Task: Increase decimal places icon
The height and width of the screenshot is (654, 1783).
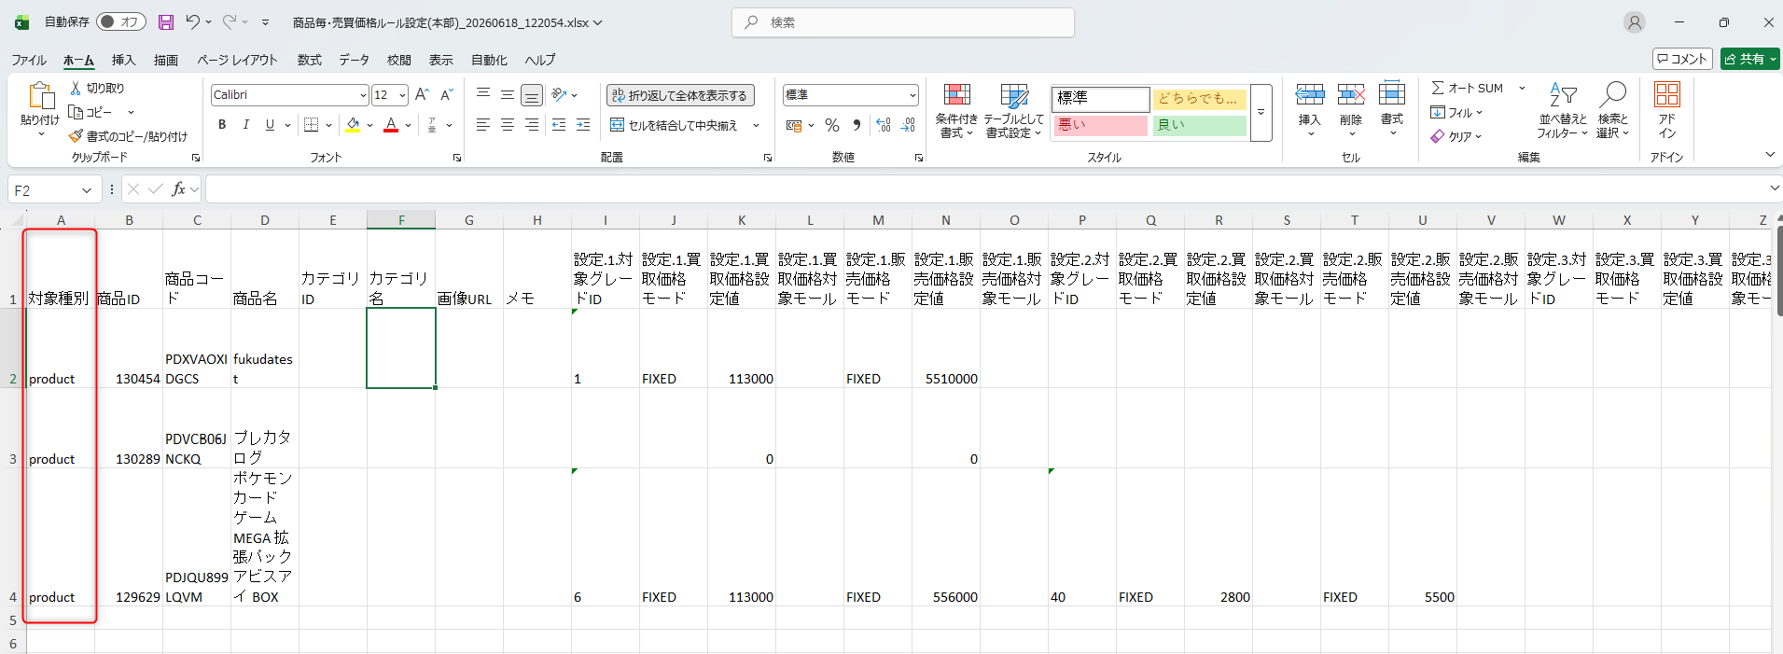Action: coord(884,125)
